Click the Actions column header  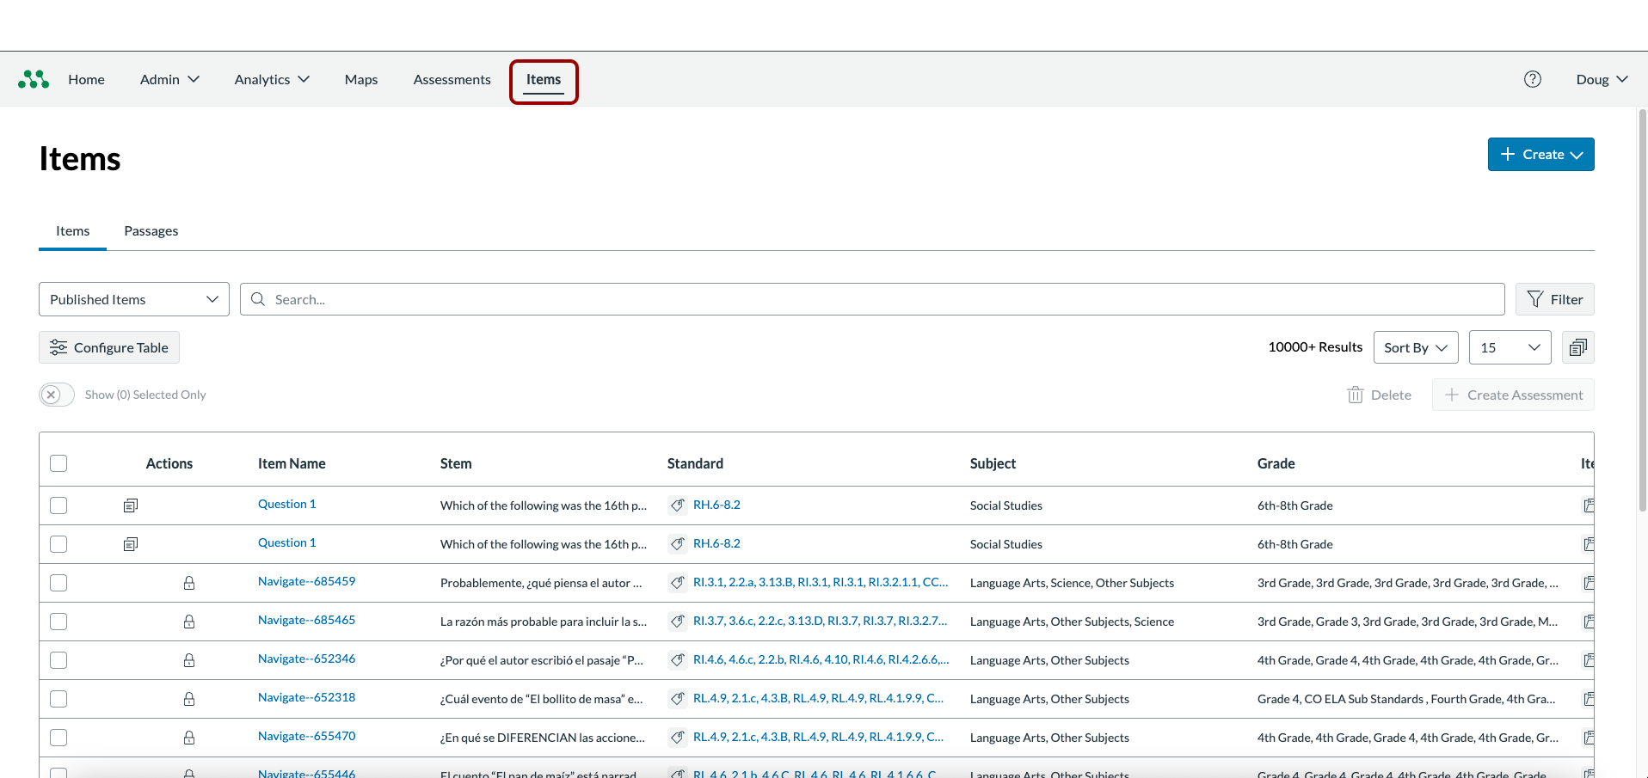click(x=169, y=463)
